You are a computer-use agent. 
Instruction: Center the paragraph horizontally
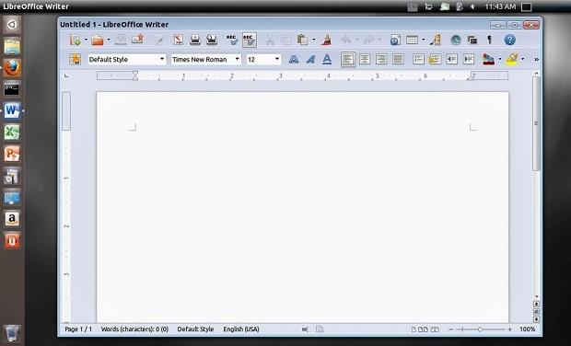coord(365,59)
